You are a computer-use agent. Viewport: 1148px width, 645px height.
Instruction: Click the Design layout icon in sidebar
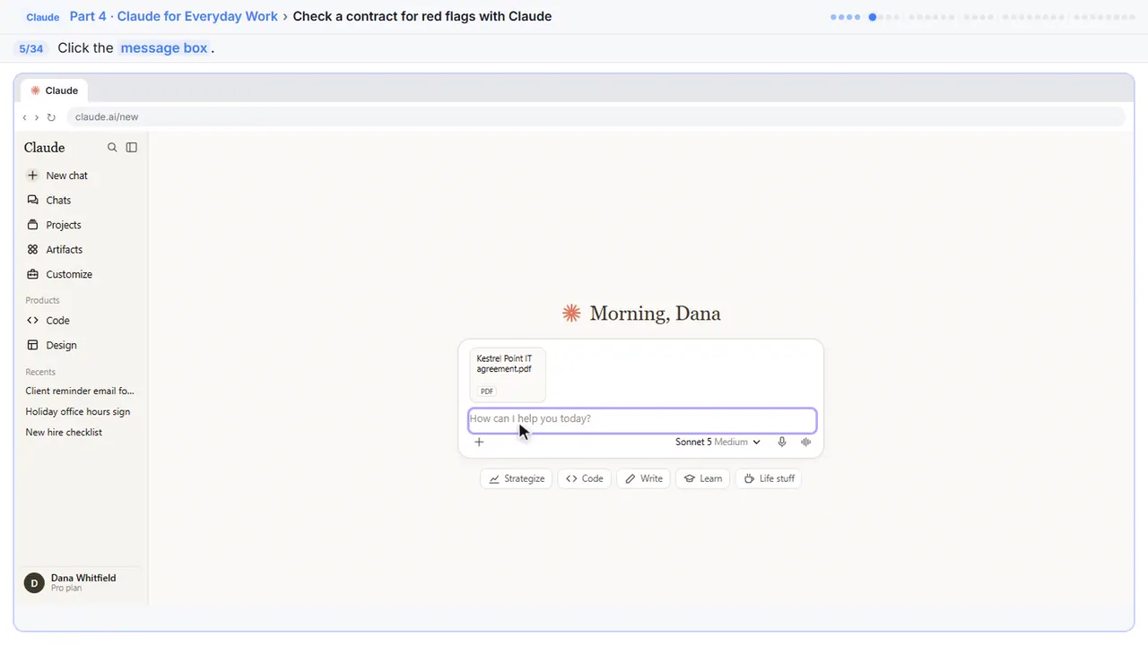point(33,345)
